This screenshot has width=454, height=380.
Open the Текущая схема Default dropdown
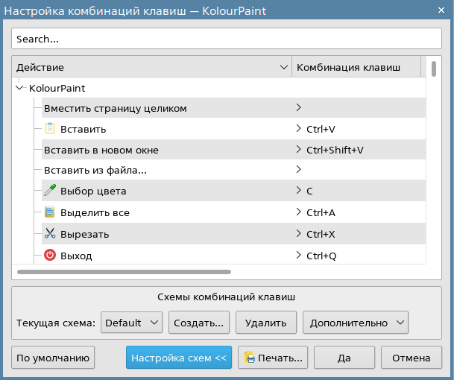click(x=131, y=323)
